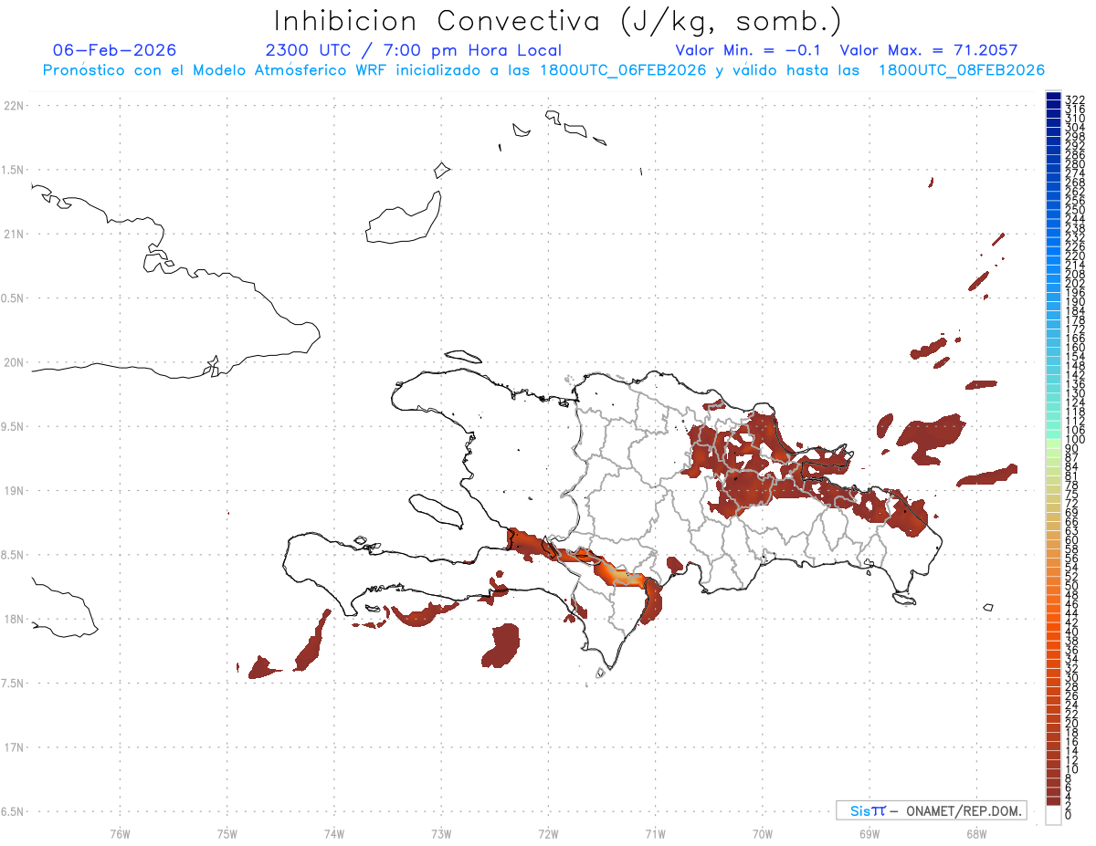Screen dimensions: 1096x846
Task: Click the "22N" latitude label
Action: (x=14, y=106)
